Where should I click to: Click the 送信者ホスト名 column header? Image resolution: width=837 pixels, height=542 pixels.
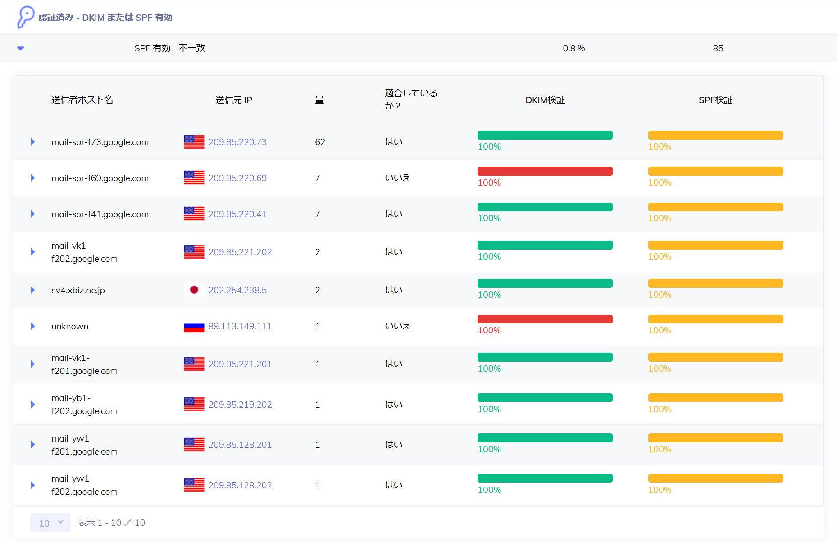tap(82, 100)
